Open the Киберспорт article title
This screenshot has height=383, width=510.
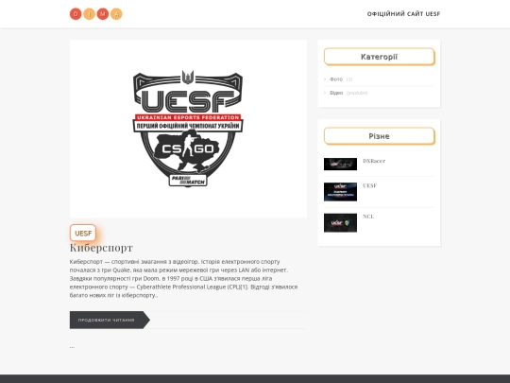(101, 248)
